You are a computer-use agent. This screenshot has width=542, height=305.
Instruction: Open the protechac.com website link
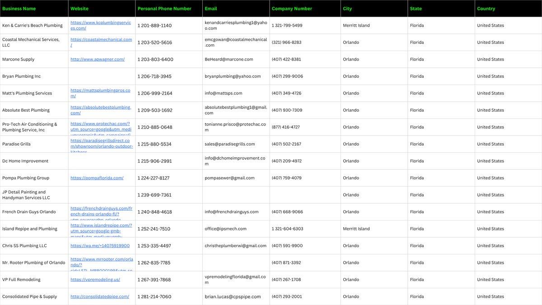click(101, 128)
